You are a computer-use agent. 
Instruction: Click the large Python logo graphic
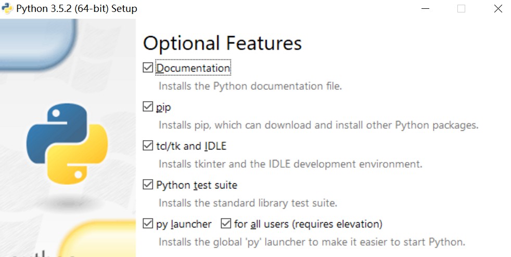[67, 144]
